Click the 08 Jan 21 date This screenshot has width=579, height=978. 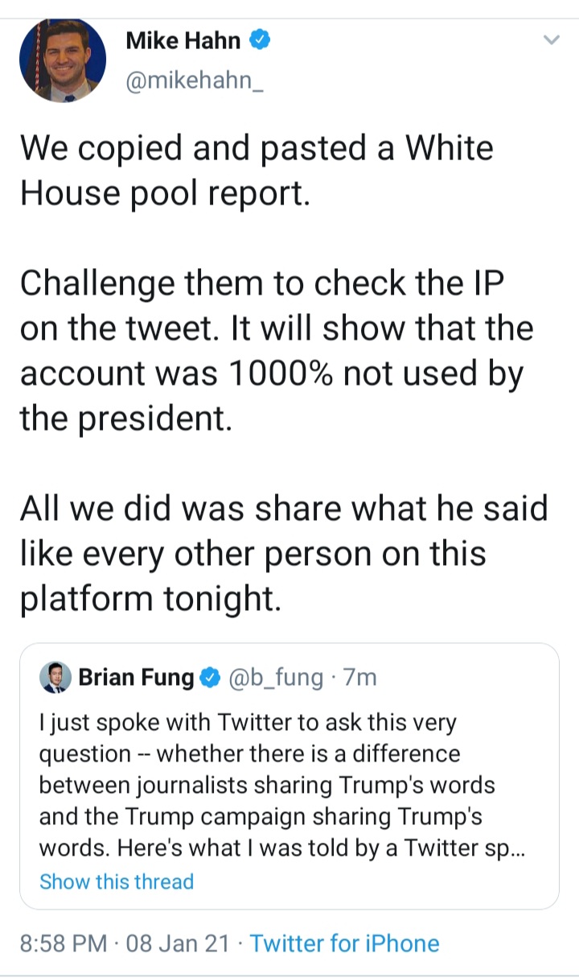pos(179,943)
